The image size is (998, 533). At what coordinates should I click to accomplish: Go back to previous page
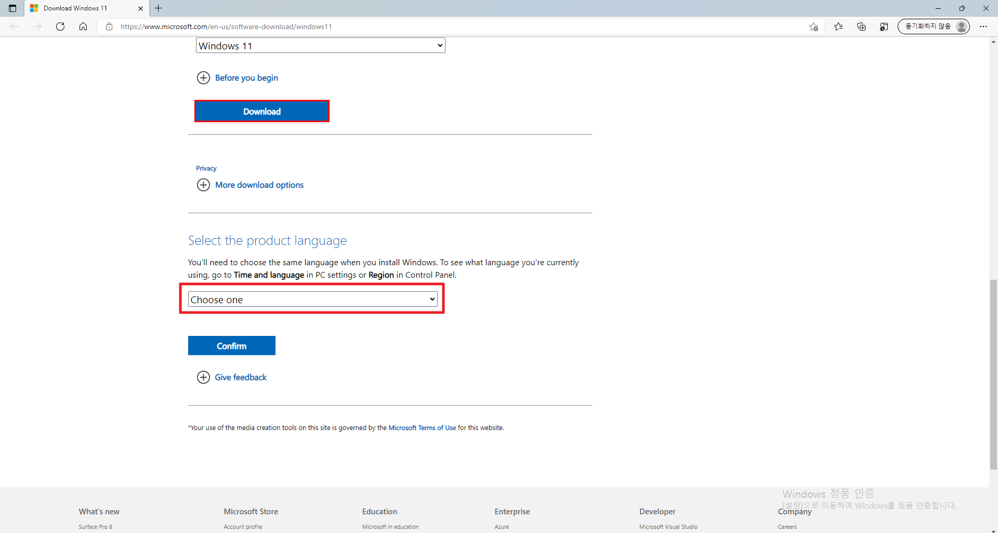[15, 27]
